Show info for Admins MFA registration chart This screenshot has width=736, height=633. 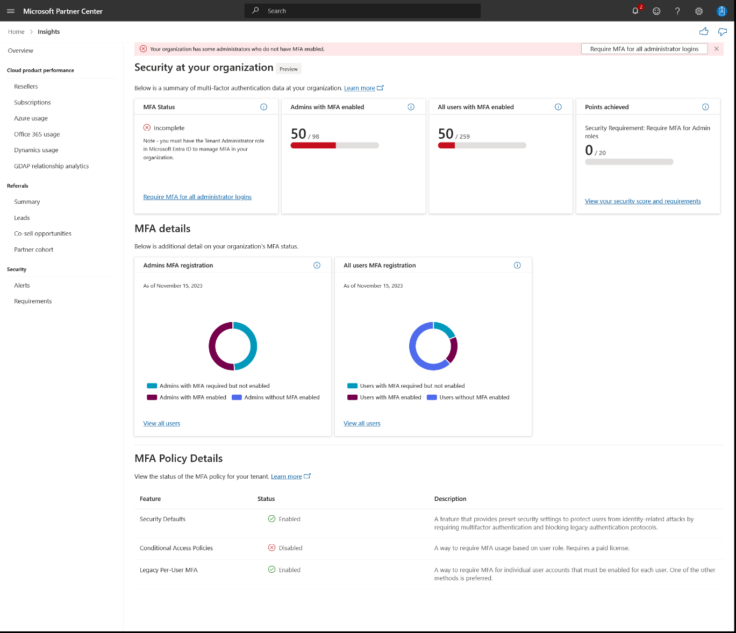click(317, 265)
